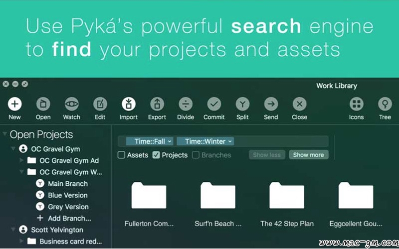Click the Scott Yelvington name
The image size is (399, 249).
coord(57,230)
